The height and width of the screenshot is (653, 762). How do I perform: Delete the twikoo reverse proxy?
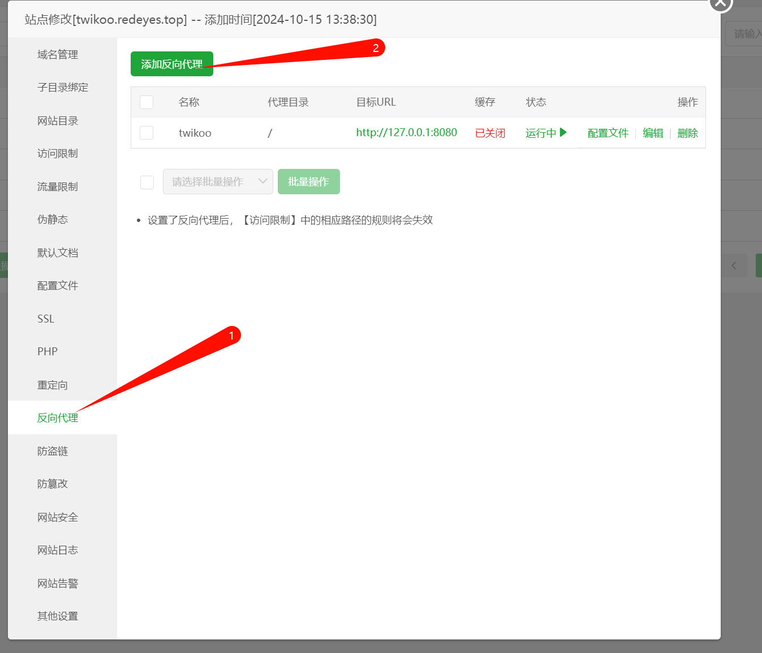(687, 133)
